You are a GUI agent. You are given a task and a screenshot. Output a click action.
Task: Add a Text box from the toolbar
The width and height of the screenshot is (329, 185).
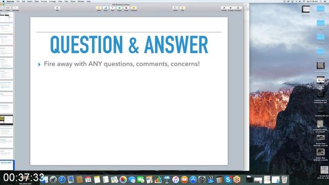(x=113, y=8)
